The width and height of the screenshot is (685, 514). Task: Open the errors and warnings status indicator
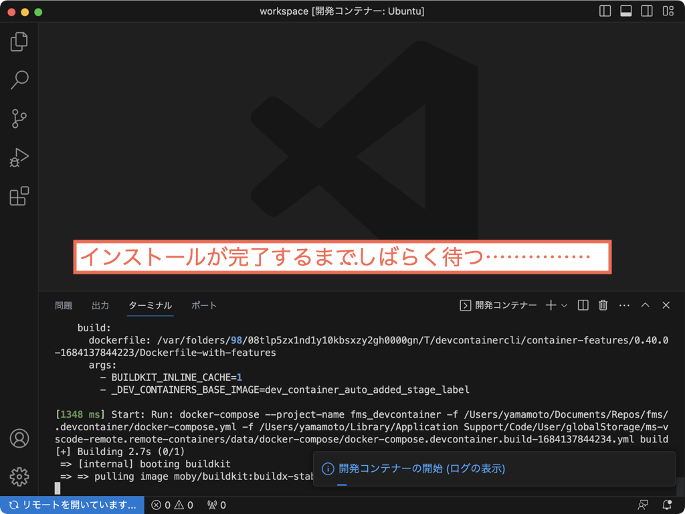coord(172,505)
